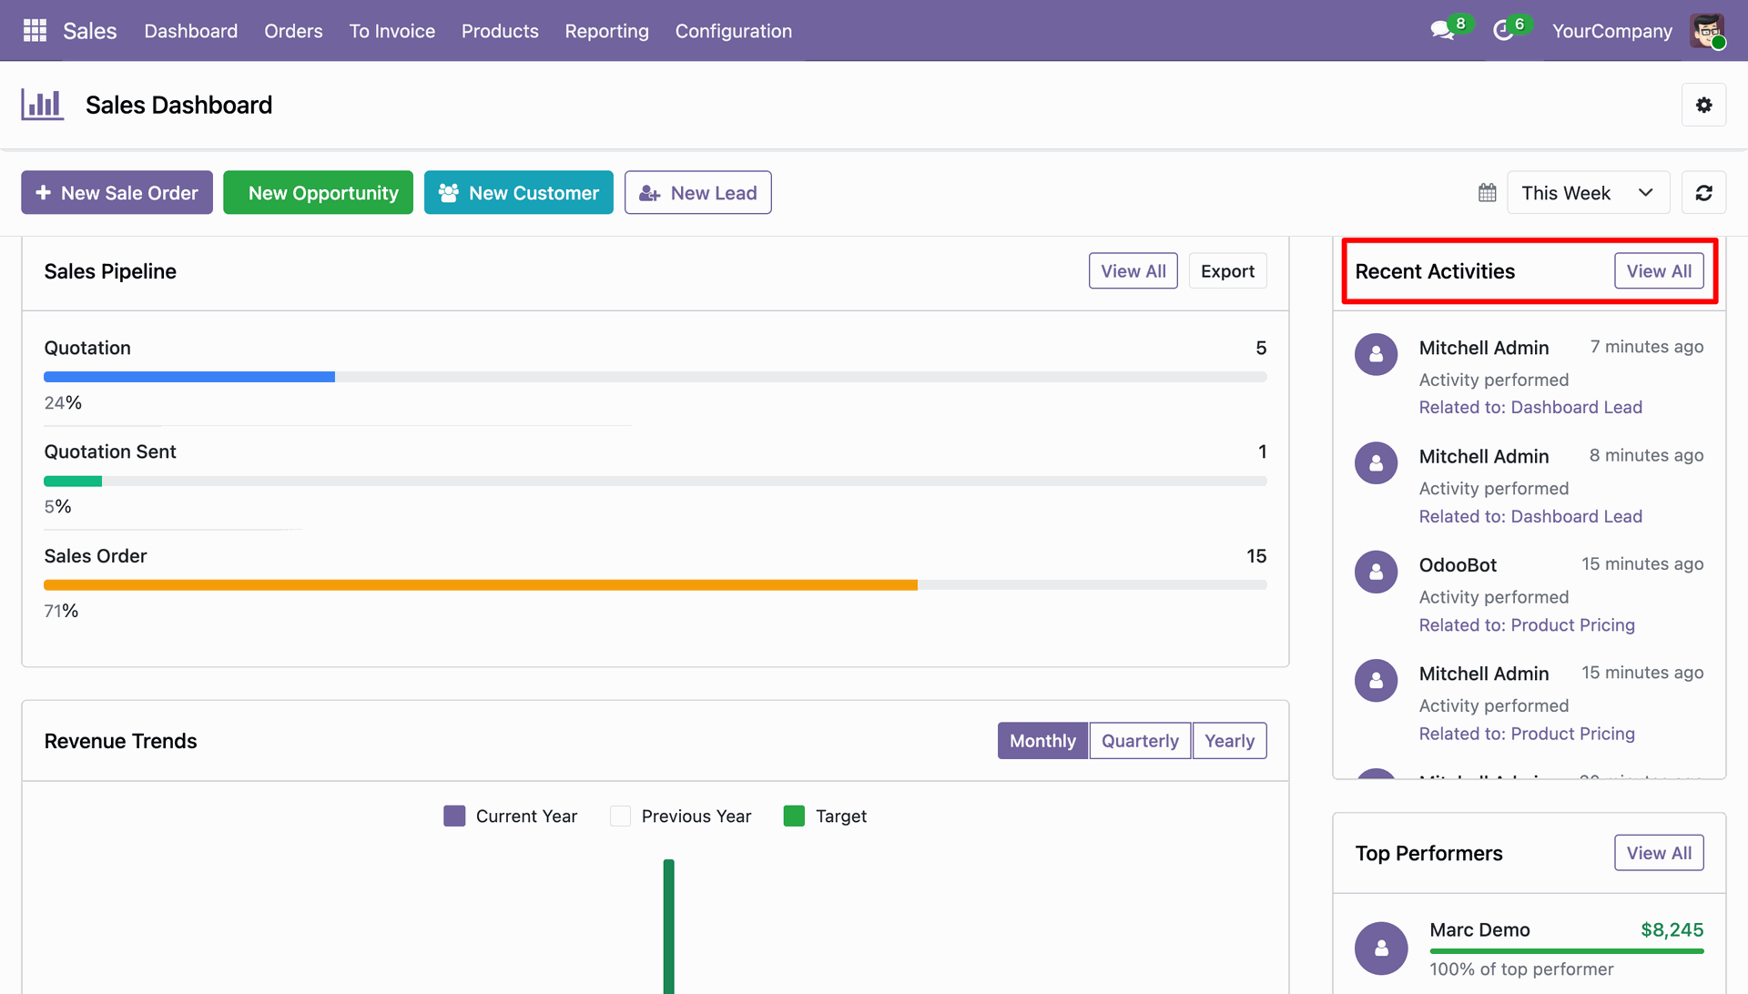The width and height of the screenshot is (1748, 994).
Task: Switch Revenue Trends to Quarterly
Action: (x=1140, y=741)
